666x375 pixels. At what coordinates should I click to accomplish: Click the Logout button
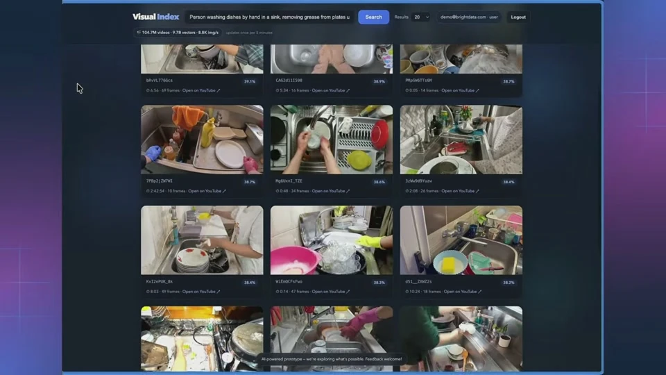518,17
